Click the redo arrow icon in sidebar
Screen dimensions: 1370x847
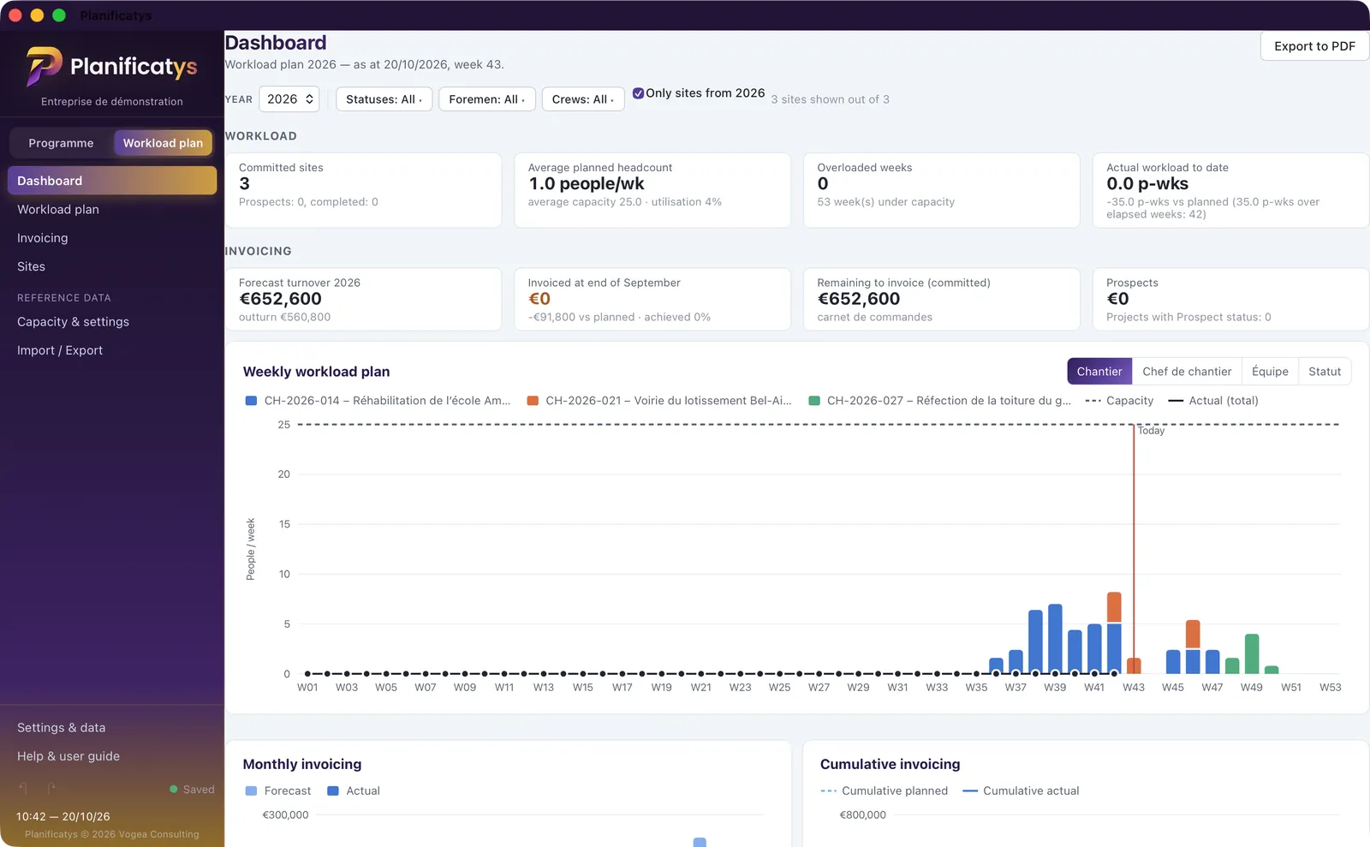[51, 789]
